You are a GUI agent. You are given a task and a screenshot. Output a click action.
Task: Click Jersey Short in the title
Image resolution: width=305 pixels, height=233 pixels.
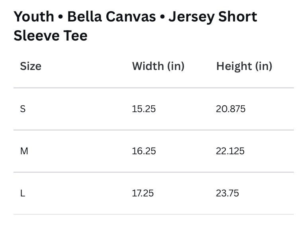tap(213, 17)
